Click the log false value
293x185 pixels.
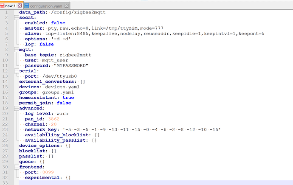[47, 44]
